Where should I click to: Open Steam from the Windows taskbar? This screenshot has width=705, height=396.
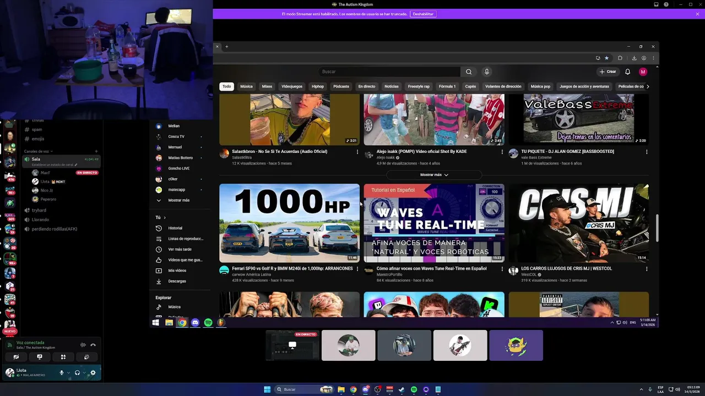click(402, 389)
